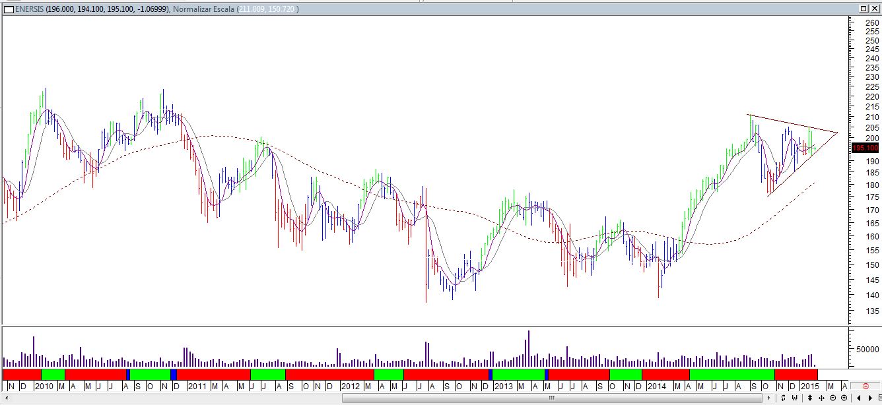This screenshot has height=405, width=882.
Task: Click the vertical up-down scale arrows icon
Action: pyautogui.click(x=810, y=398)
